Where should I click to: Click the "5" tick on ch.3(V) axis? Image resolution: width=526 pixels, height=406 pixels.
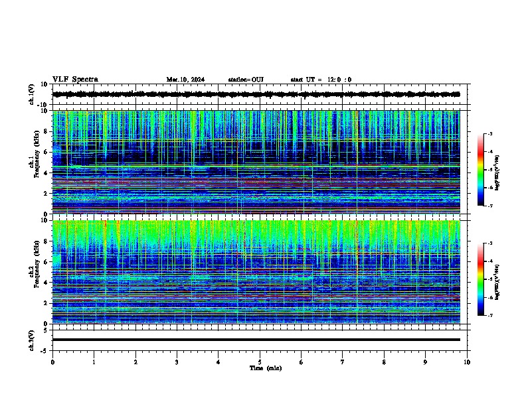46,330
